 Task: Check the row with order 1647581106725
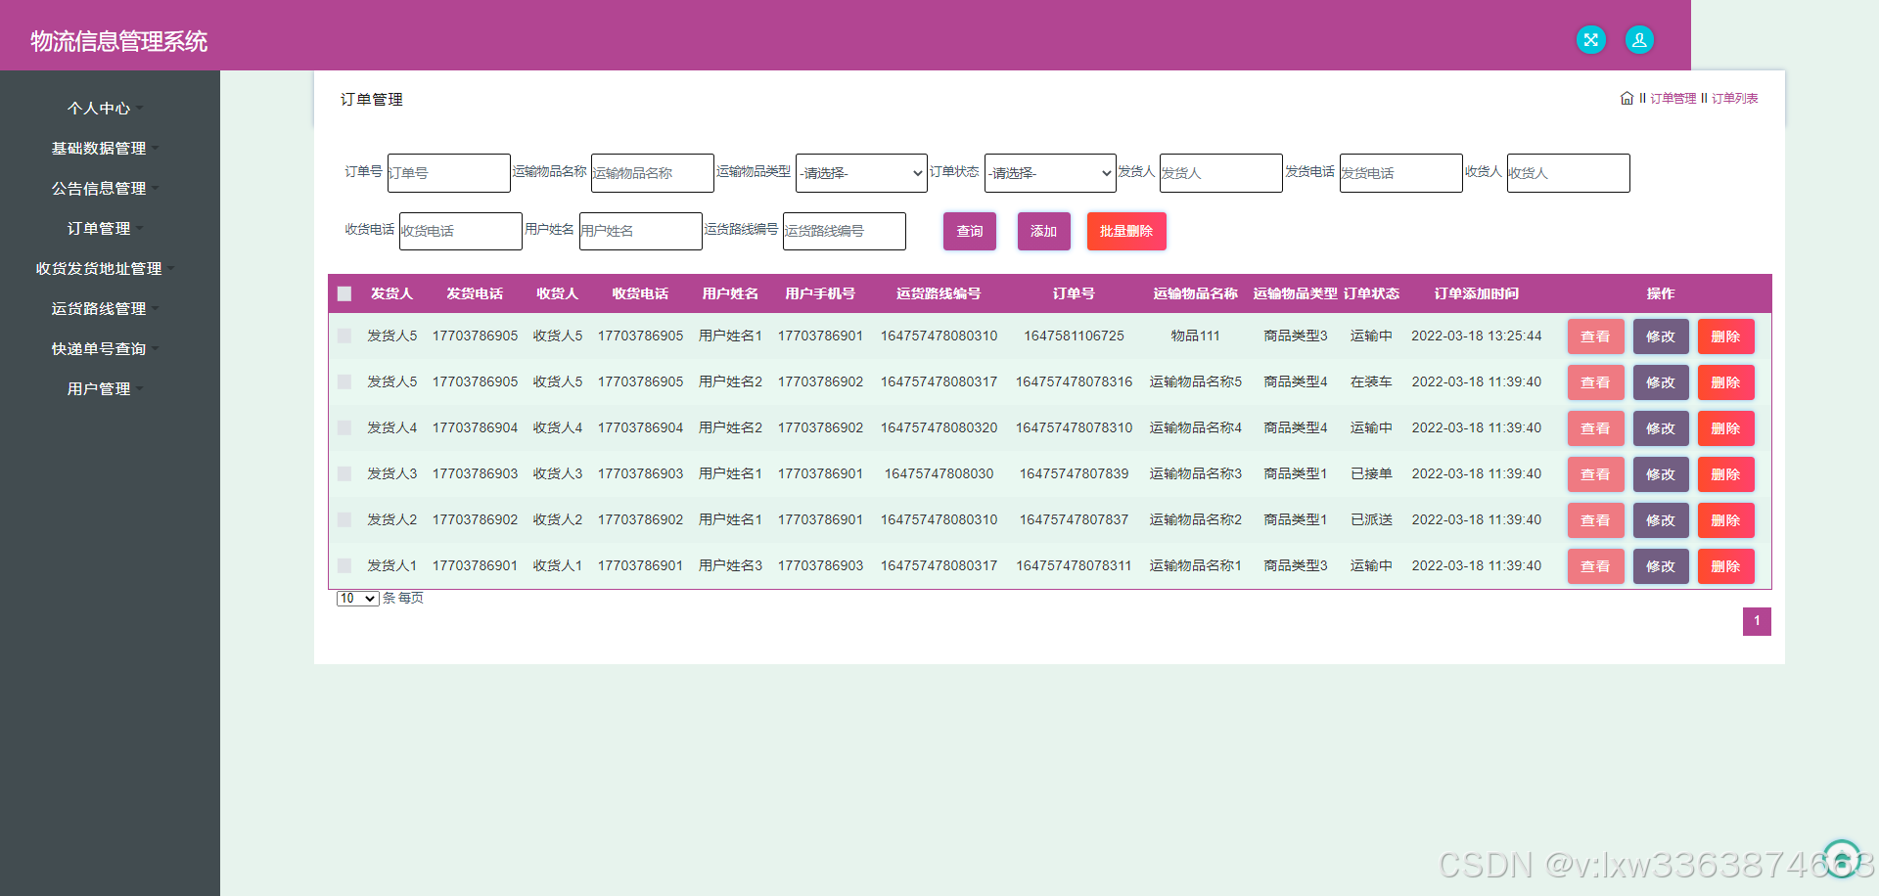coord(344,336)
